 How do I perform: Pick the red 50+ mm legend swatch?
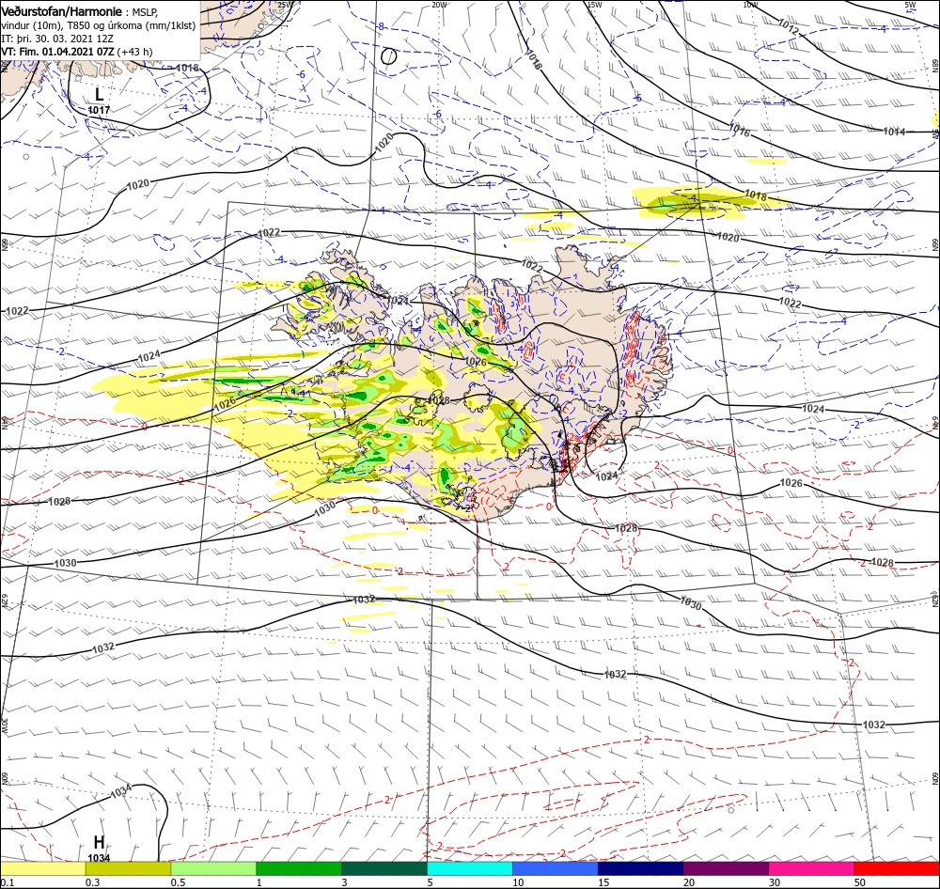click(x=897, y=868)
